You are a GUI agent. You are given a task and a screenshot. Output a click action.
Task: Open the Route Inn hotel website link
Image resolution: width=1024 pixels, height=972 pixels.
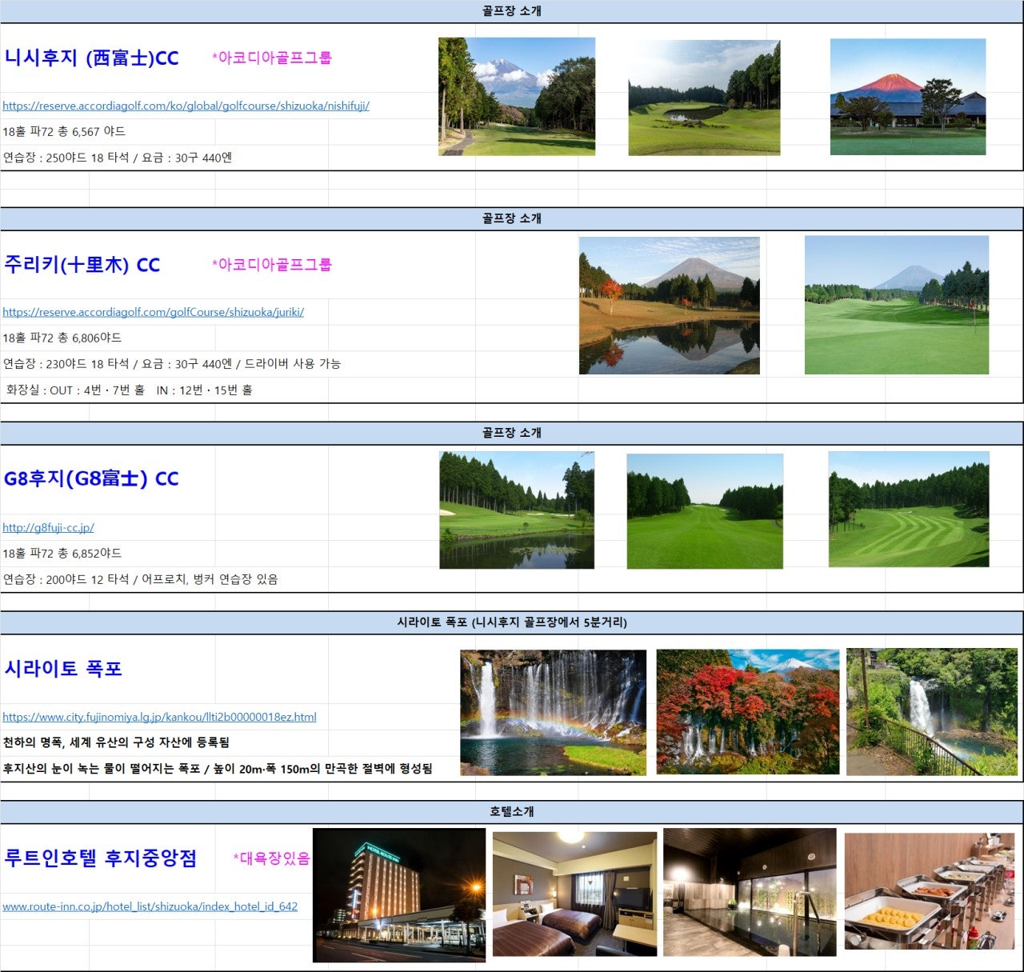click(x=149, y=906)
